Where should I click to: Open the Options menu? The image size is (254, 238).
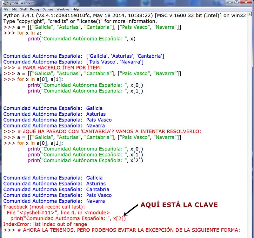point(47,9)
